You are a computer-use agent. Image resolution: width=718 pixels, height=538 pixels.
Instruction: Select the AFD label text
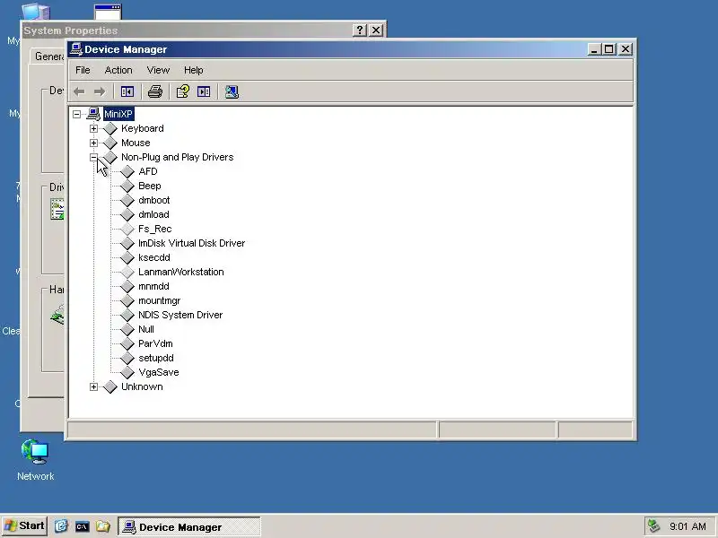click(148, 171)
